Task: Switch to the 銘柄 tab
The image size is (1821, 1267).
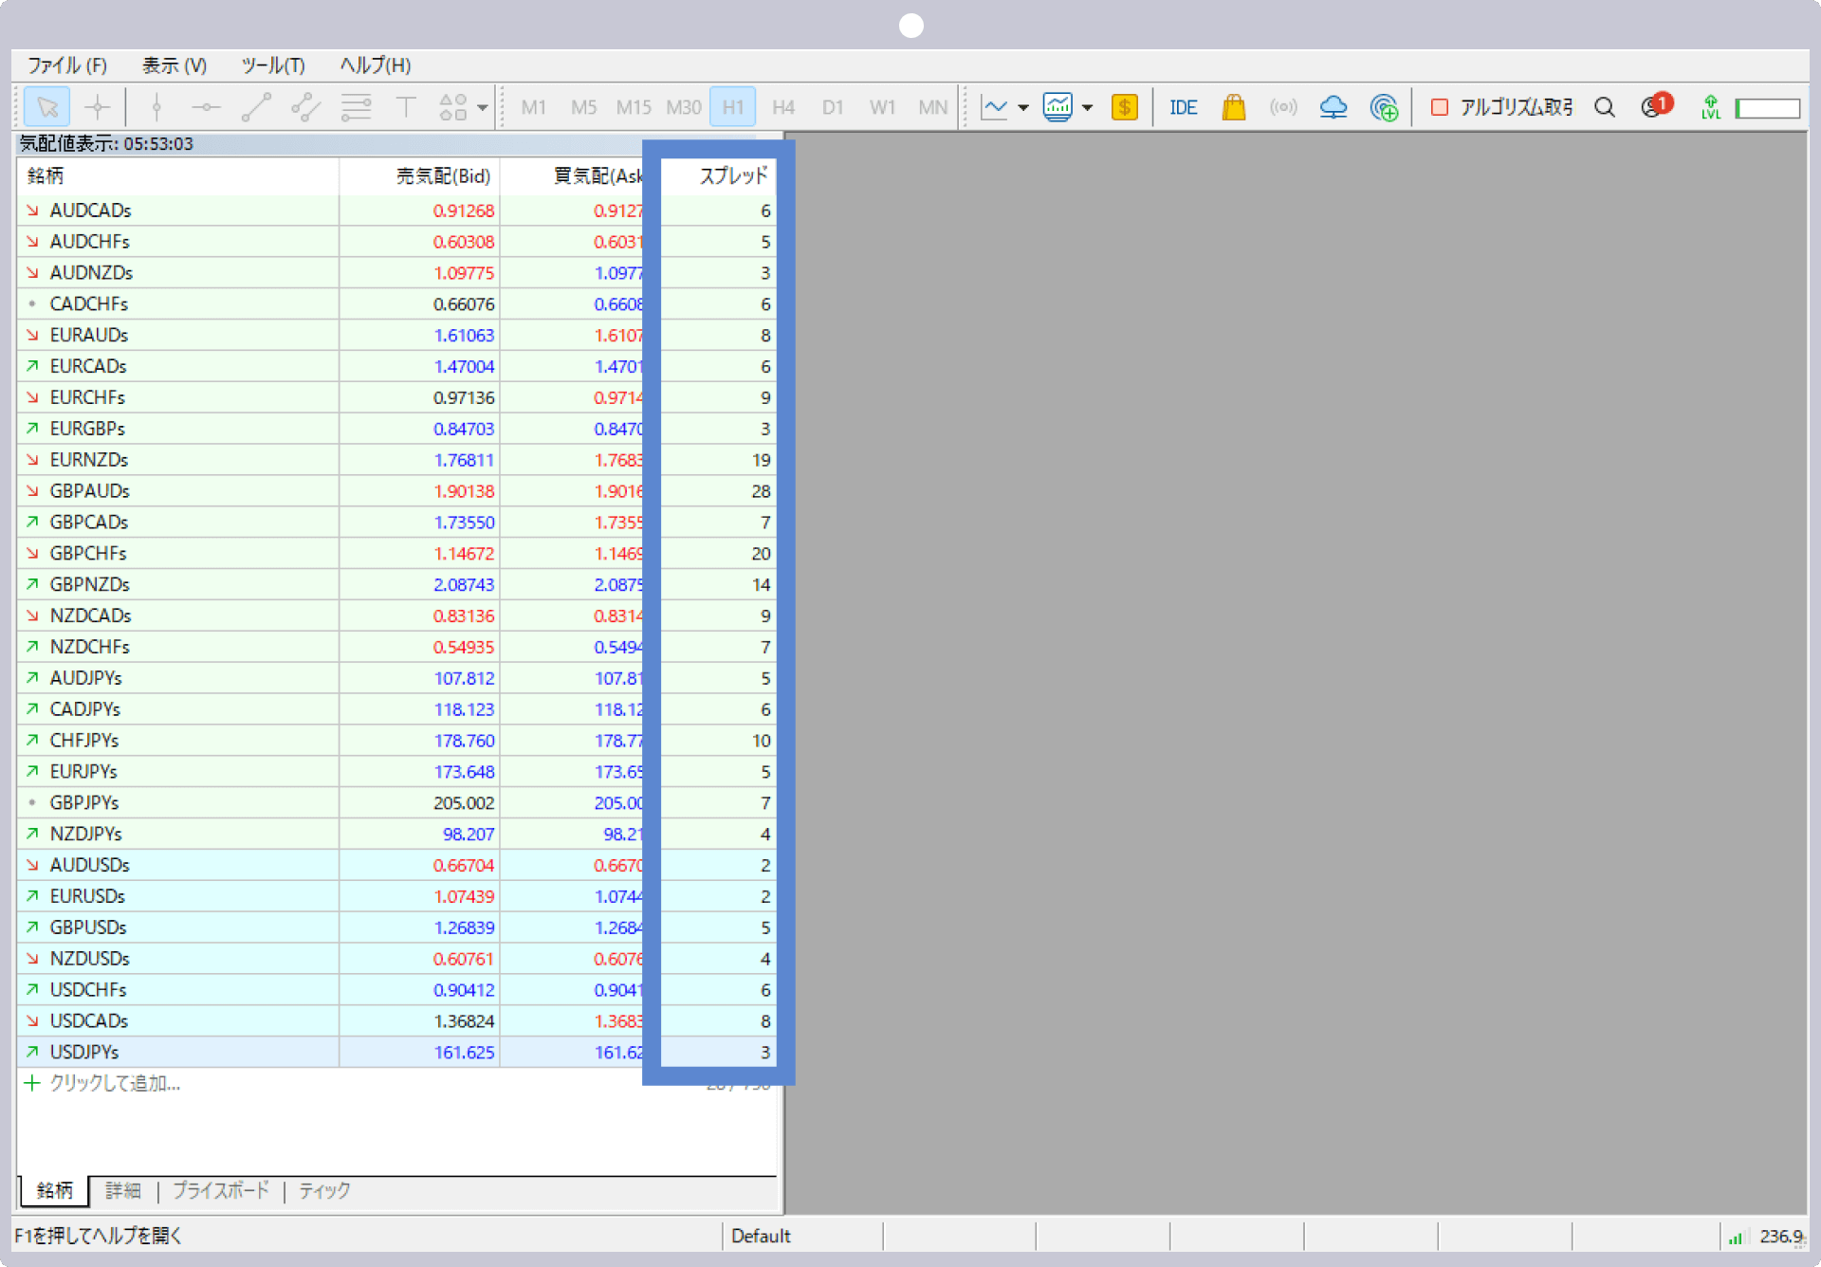Action: click(x=55, y=1191)
